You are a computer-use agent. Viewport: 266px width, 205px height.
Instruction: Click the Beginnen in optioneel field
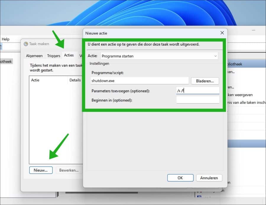(197, 100)
